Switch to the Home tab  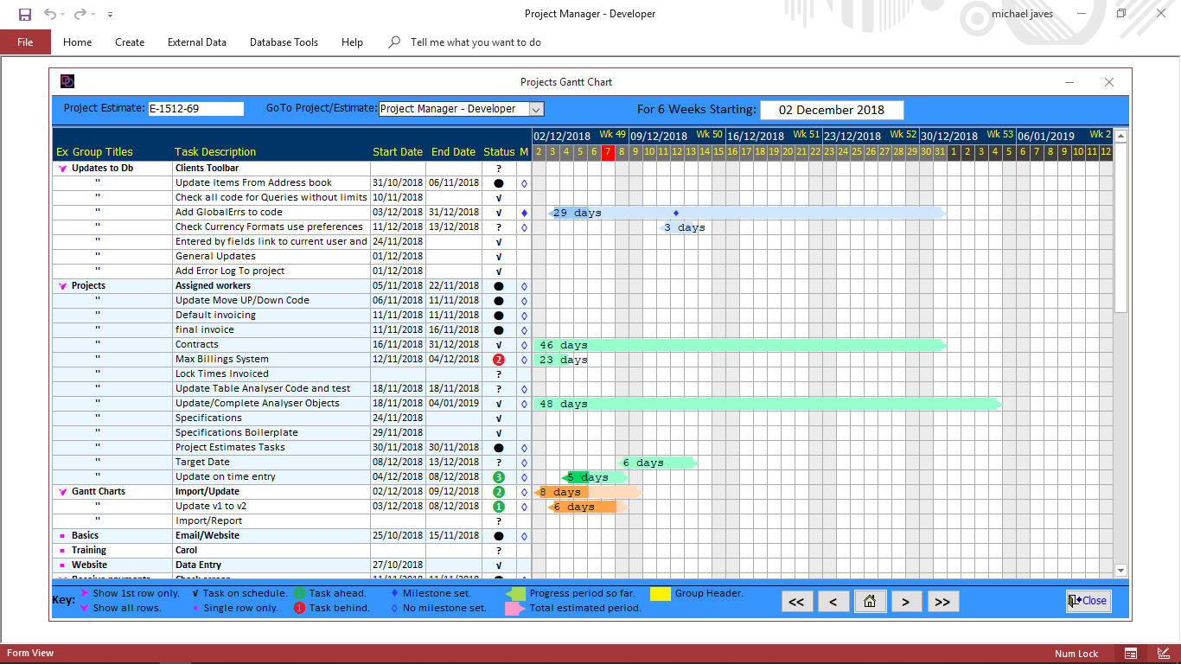77,42
